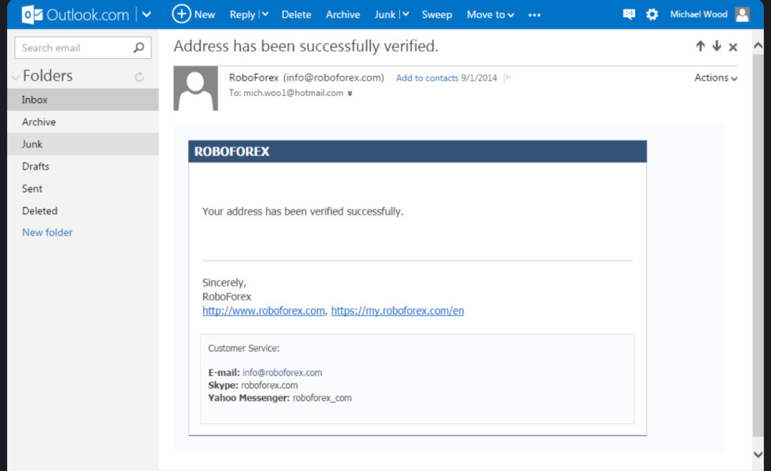771x471 pixels.
Task: Click the sender's contact picture
Action: point(196,88)
